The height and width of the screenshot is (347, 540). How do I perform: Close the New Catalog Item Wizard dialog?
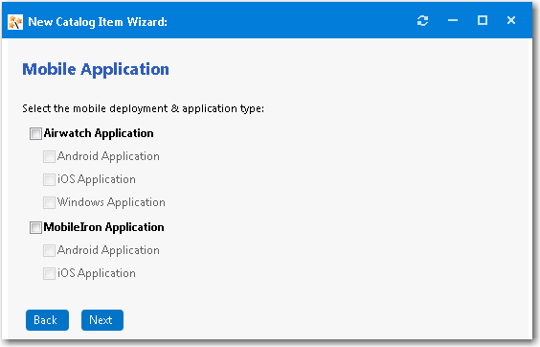click(511, 20)
